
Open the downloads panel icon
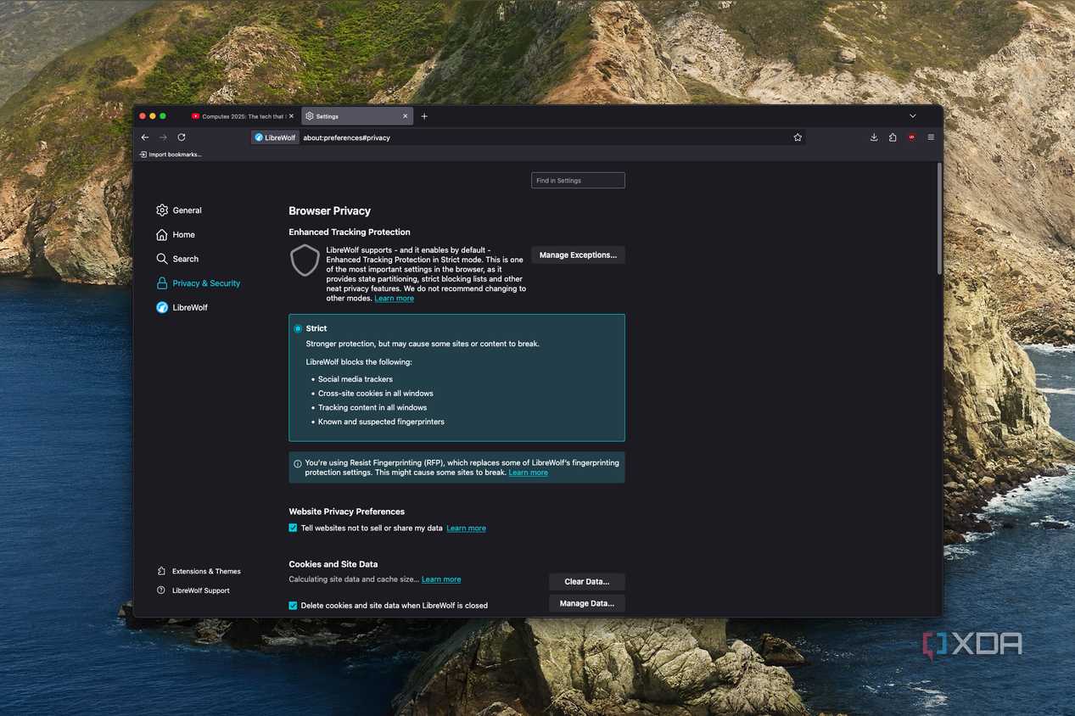pos(874,137)
